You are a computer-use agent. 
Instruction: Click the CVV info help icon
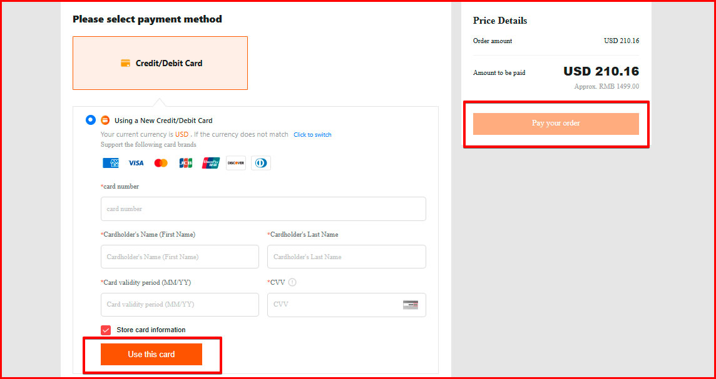click(x=292, y=282)
